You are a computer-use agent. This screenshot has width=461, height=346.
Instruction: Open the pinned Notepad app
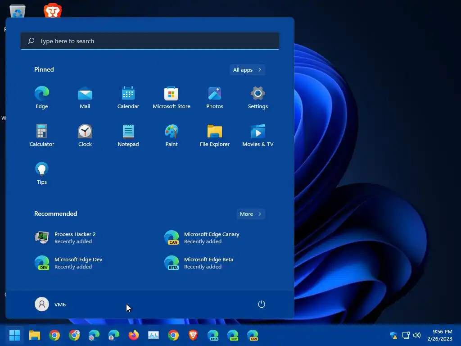pyautogui.click(x=128, y=136)
